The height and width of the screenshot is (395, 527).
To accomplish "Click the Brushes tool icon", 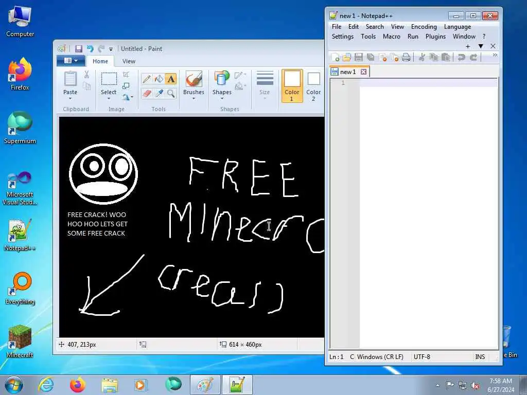I will click(194, 79).
